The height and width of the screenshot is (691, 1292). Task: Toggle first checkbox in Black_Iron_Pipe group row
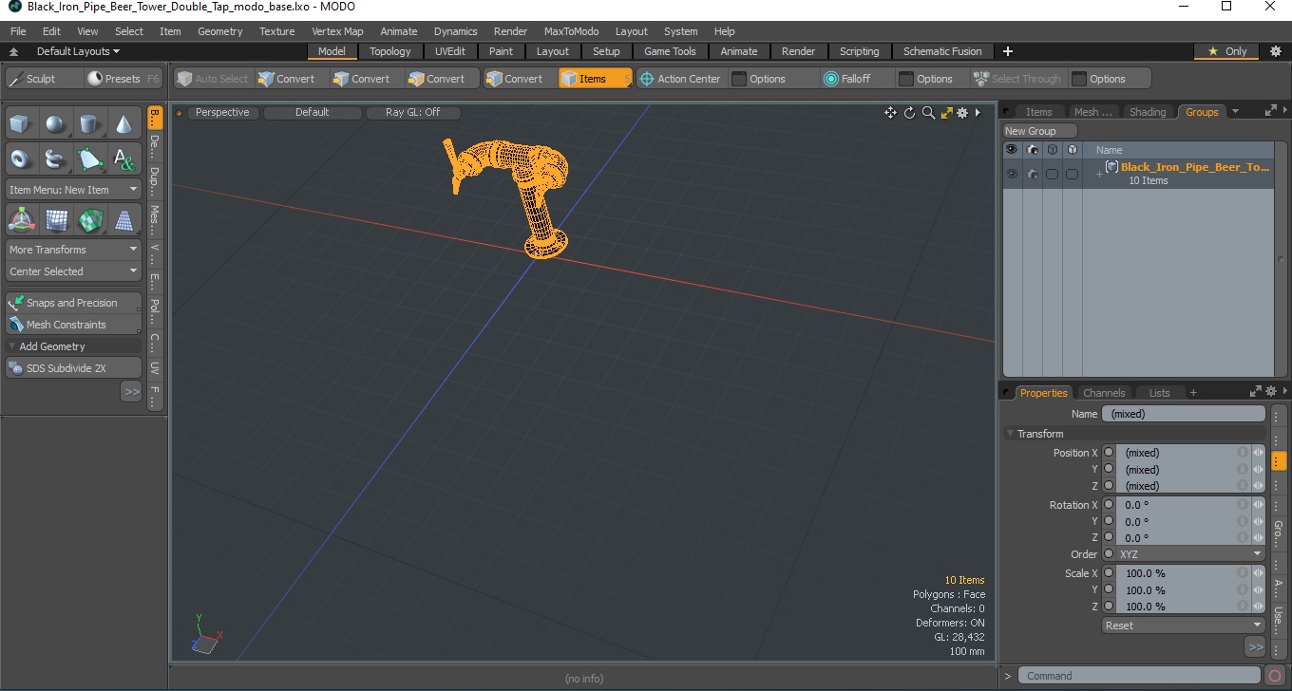click(1052, 174)
